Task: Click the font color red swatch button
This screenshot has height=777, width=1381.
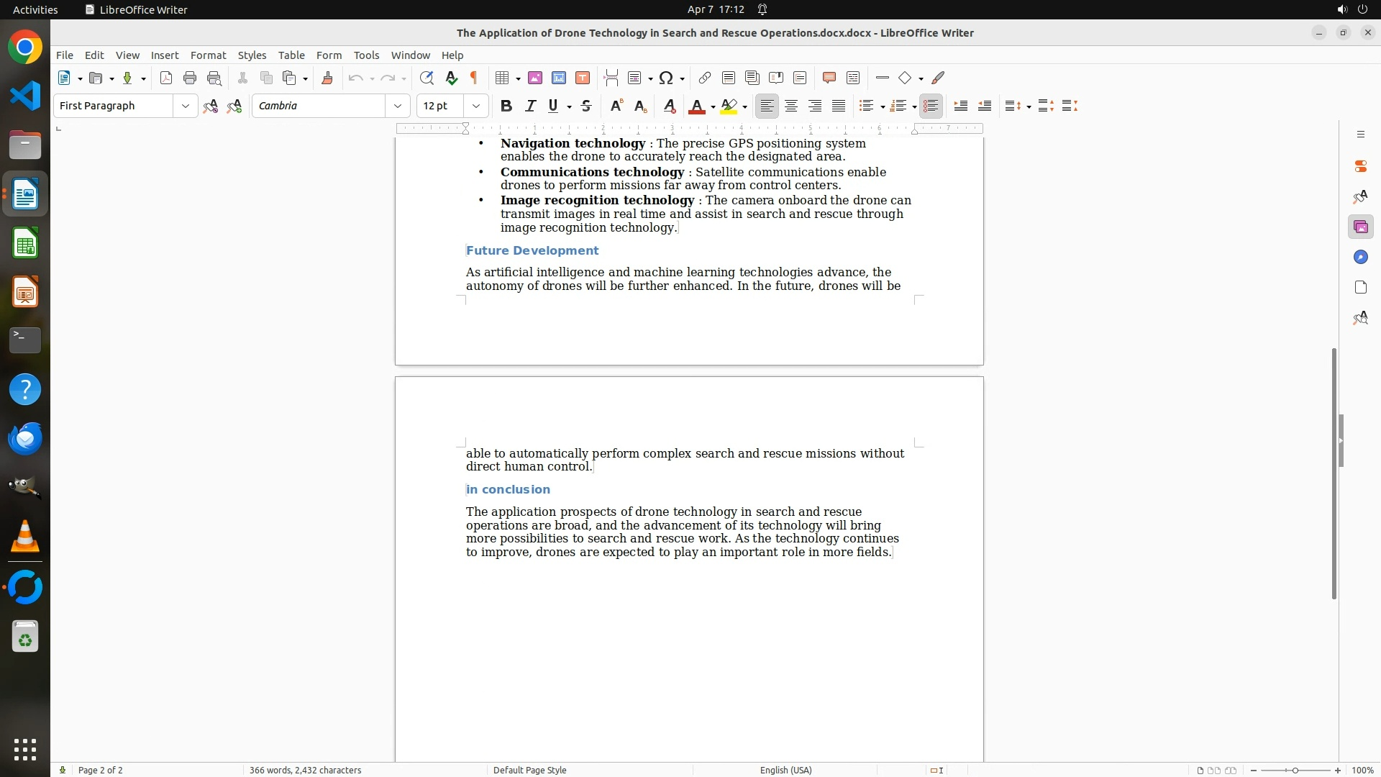Action: (x=696, y=106)
